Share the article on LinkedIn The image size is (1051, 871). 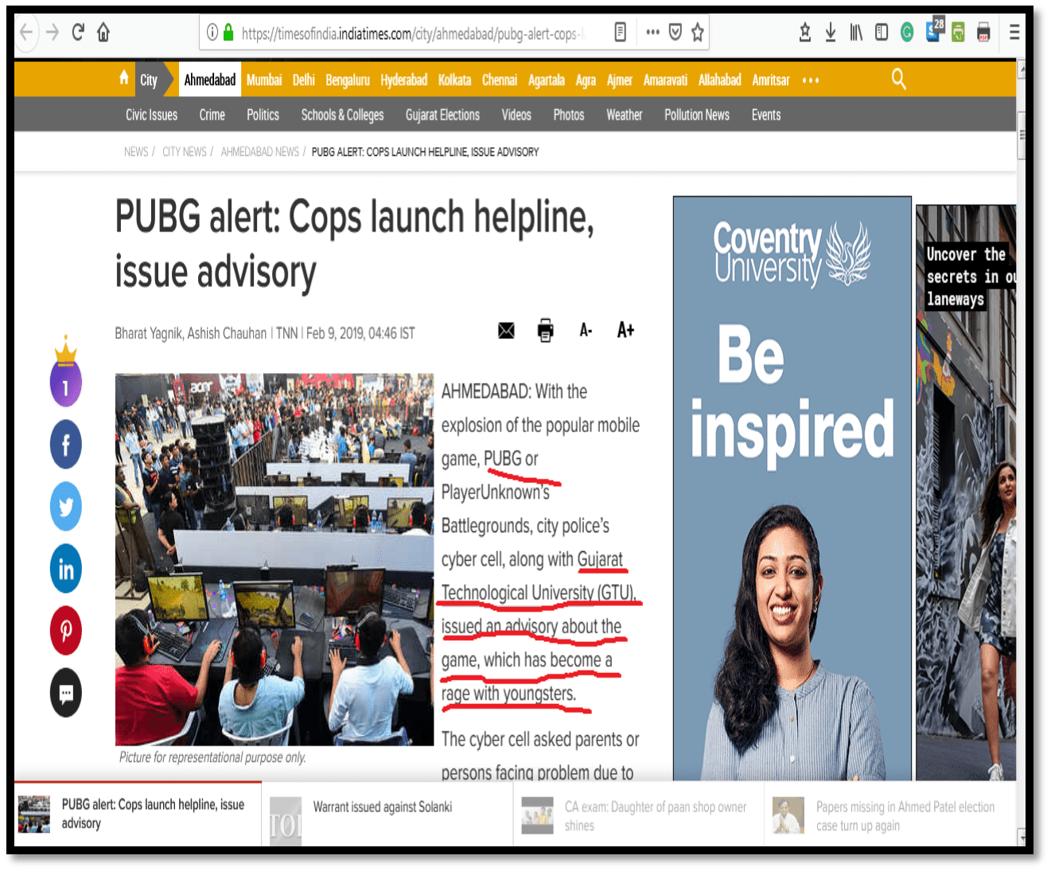pyautogui.click(x=66, y=569)
